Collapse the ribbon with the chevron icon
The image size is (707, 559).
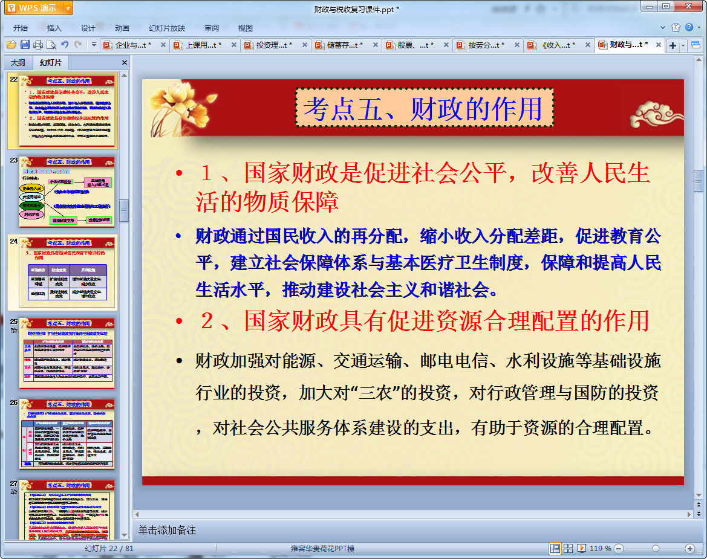tap(663, 27)
